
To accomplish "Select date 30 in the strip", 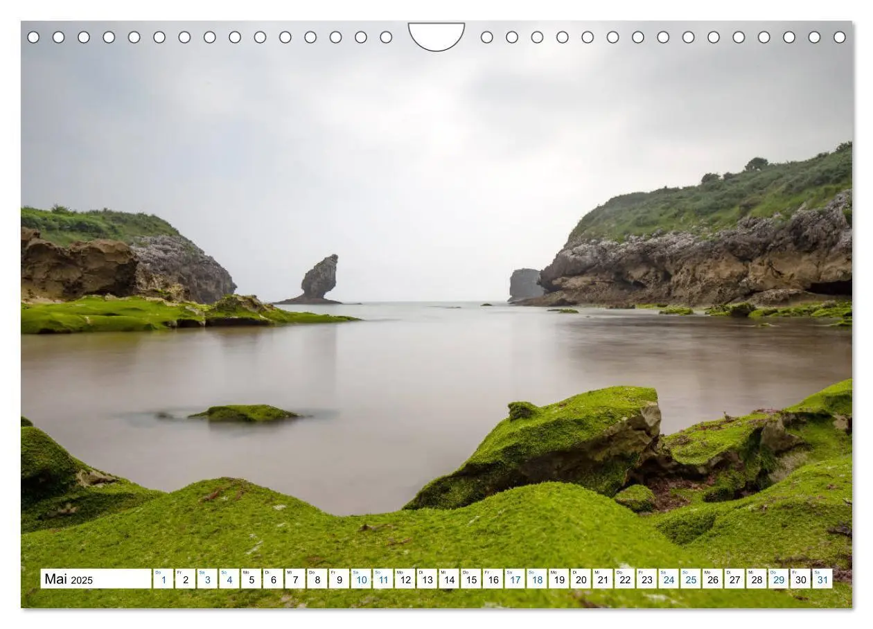I will [x=801, y=579].
